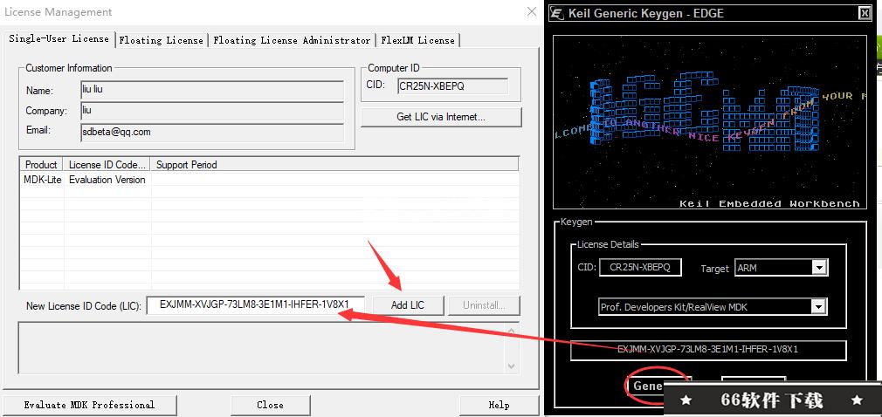The image size is (882, 417).
Task: Click the Product column header
Action: coord(42,165)
